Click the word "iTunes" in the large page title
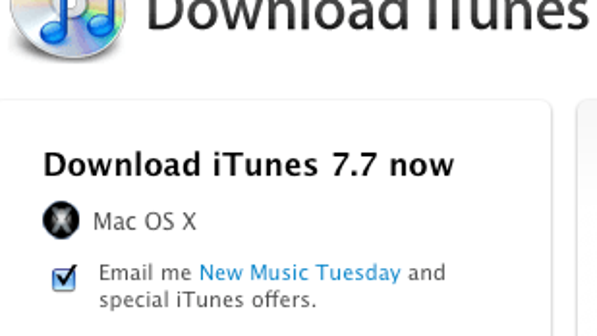This screenshot has height=336, width=597. pyautogui.click(x=507, y=16)
